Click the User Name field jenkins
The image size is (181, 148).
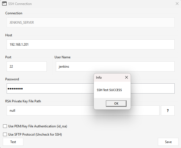pyautogui.click(x=115, y=67)
